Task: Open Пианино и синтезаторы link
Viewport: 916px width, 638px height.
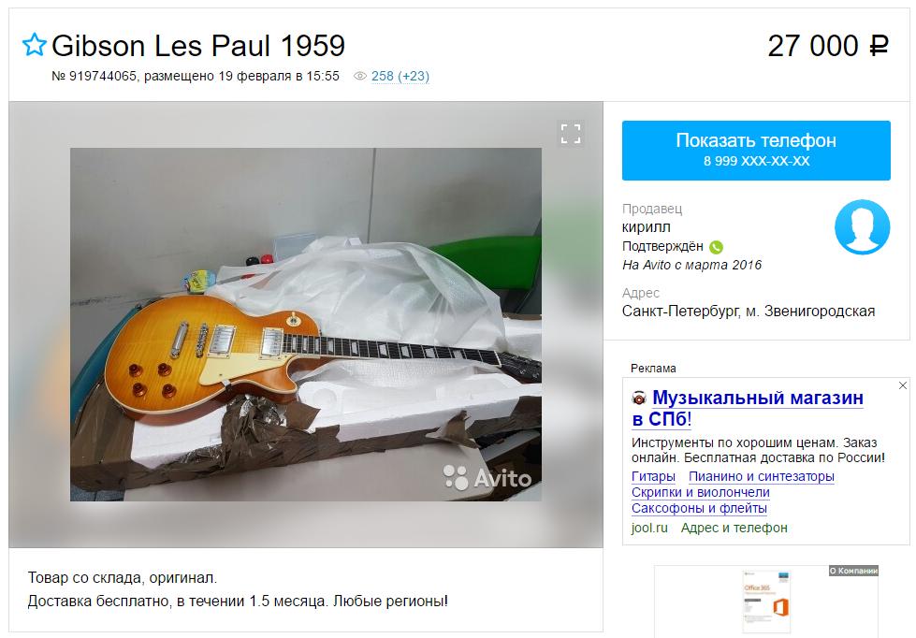Action: point(762,476)
